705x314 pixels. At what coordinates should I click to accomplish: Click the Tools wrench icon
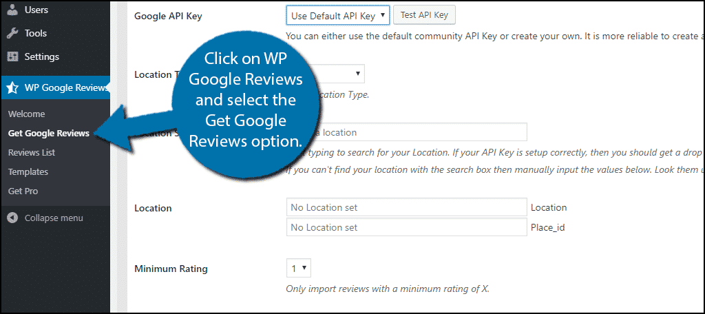click(x=12, y=33)
